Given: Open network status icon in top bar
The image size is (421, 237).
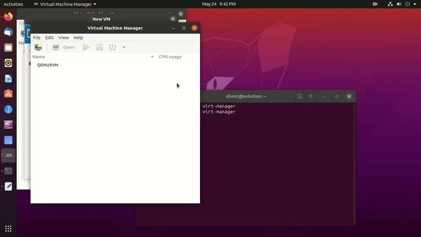Looking at the screenshot, I should tap(390, 4).
